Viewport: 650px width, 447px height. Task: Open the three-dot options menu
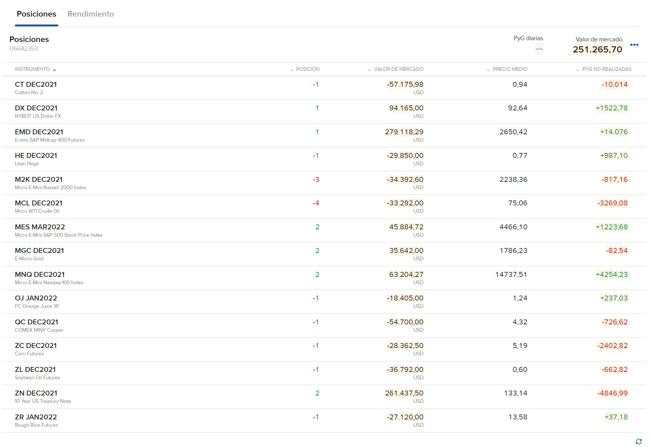pyautogui.click(x=634, y=45)
